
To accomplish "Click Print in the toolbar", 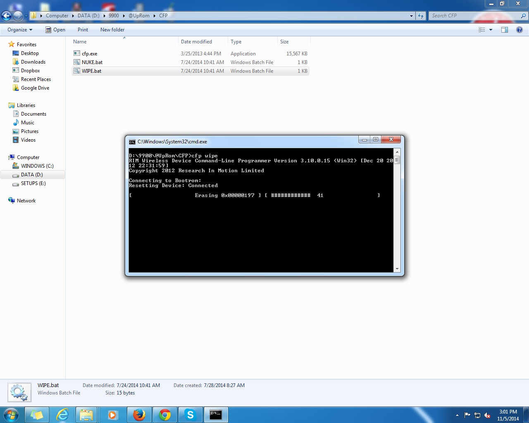I will (x=83, y=30).
